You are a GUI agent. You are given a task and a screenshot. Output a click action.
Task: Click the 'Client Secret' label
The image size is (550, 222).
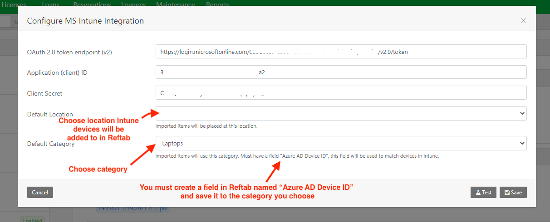pos(45,93)
